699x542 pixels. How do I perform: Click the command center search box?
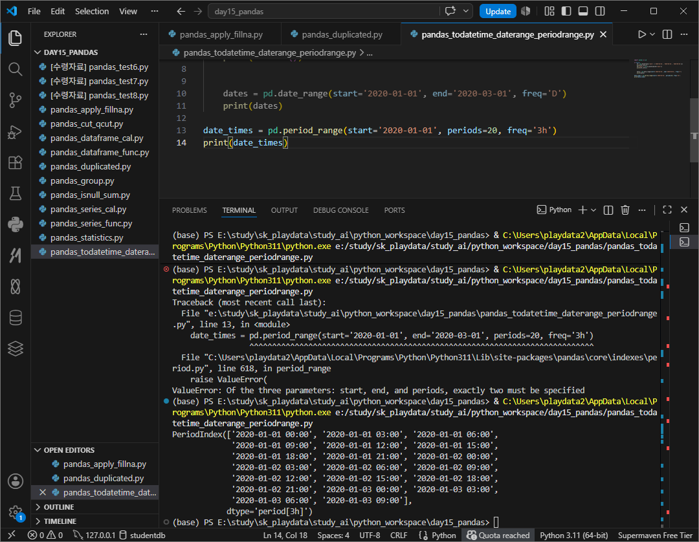click(x=324, y=11)
